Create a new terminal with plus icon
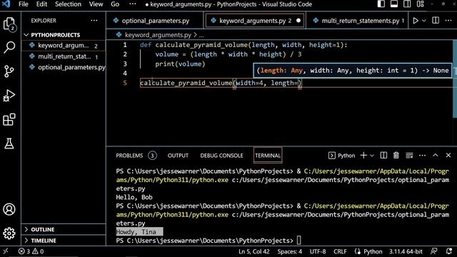The height and width of the screenshot is (257, 457). [x=363, y=156]
